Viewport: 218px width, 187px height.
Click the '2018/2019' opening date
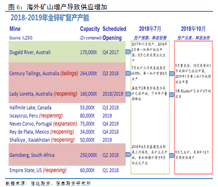113,94
